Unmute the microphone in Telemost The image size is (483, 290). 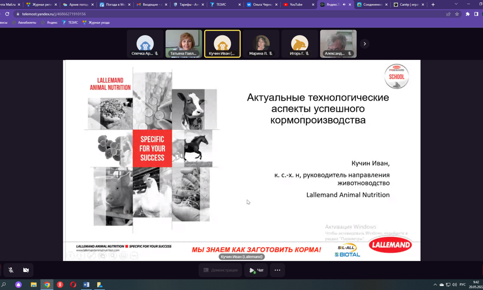[11, 270]
